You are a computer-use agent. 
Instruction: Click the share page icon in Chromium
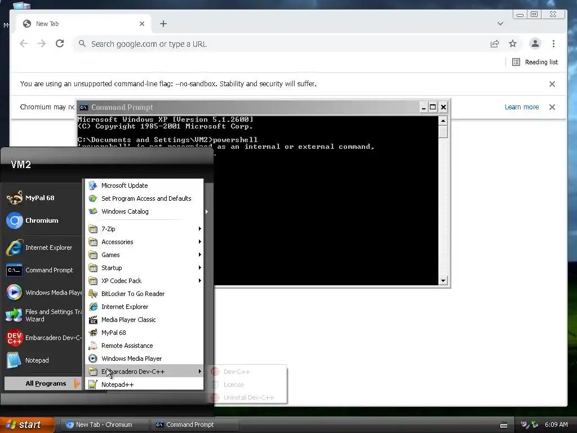click(495, 44)
